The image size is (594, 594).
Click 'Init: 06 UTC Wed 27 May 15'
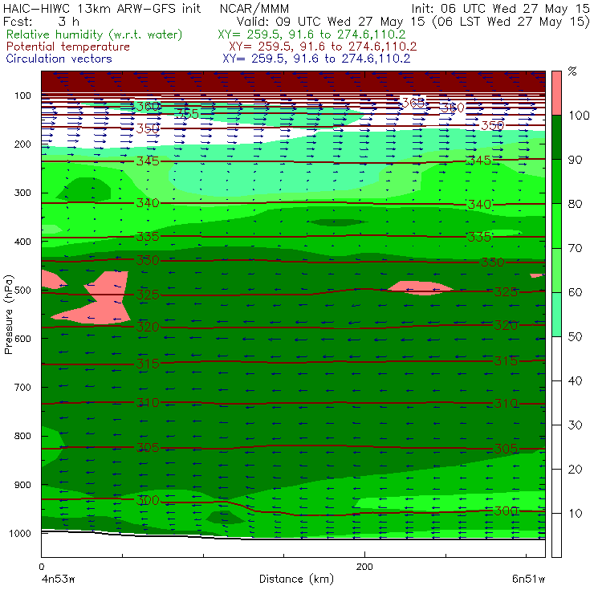500,8
